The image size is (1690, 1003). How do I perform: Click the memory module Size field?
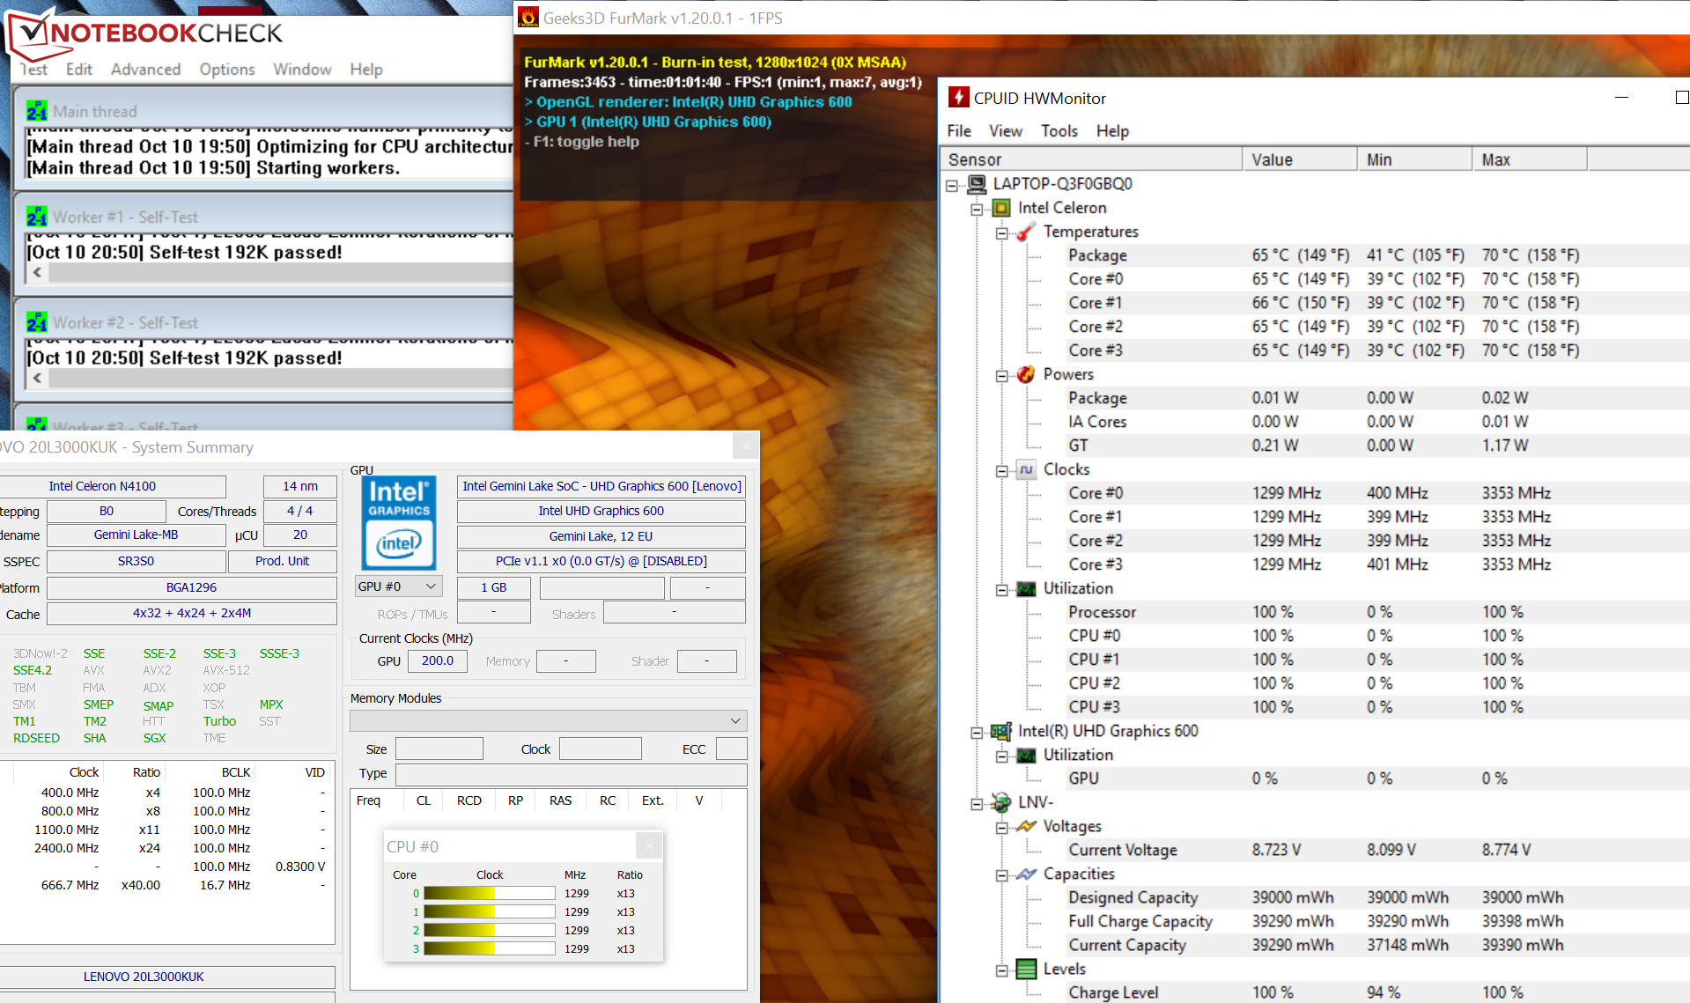pos(439,749)
